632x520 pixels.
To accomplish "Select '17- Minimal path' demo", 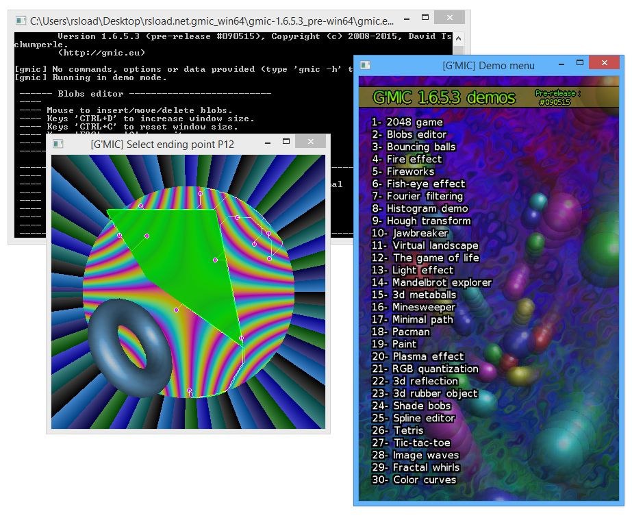I will (x=412, y=319).
